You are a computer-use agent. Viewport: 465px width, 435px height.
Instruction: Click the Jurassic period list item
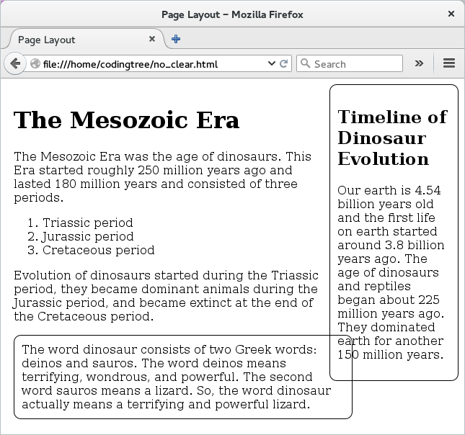click(x=87, y=236)
